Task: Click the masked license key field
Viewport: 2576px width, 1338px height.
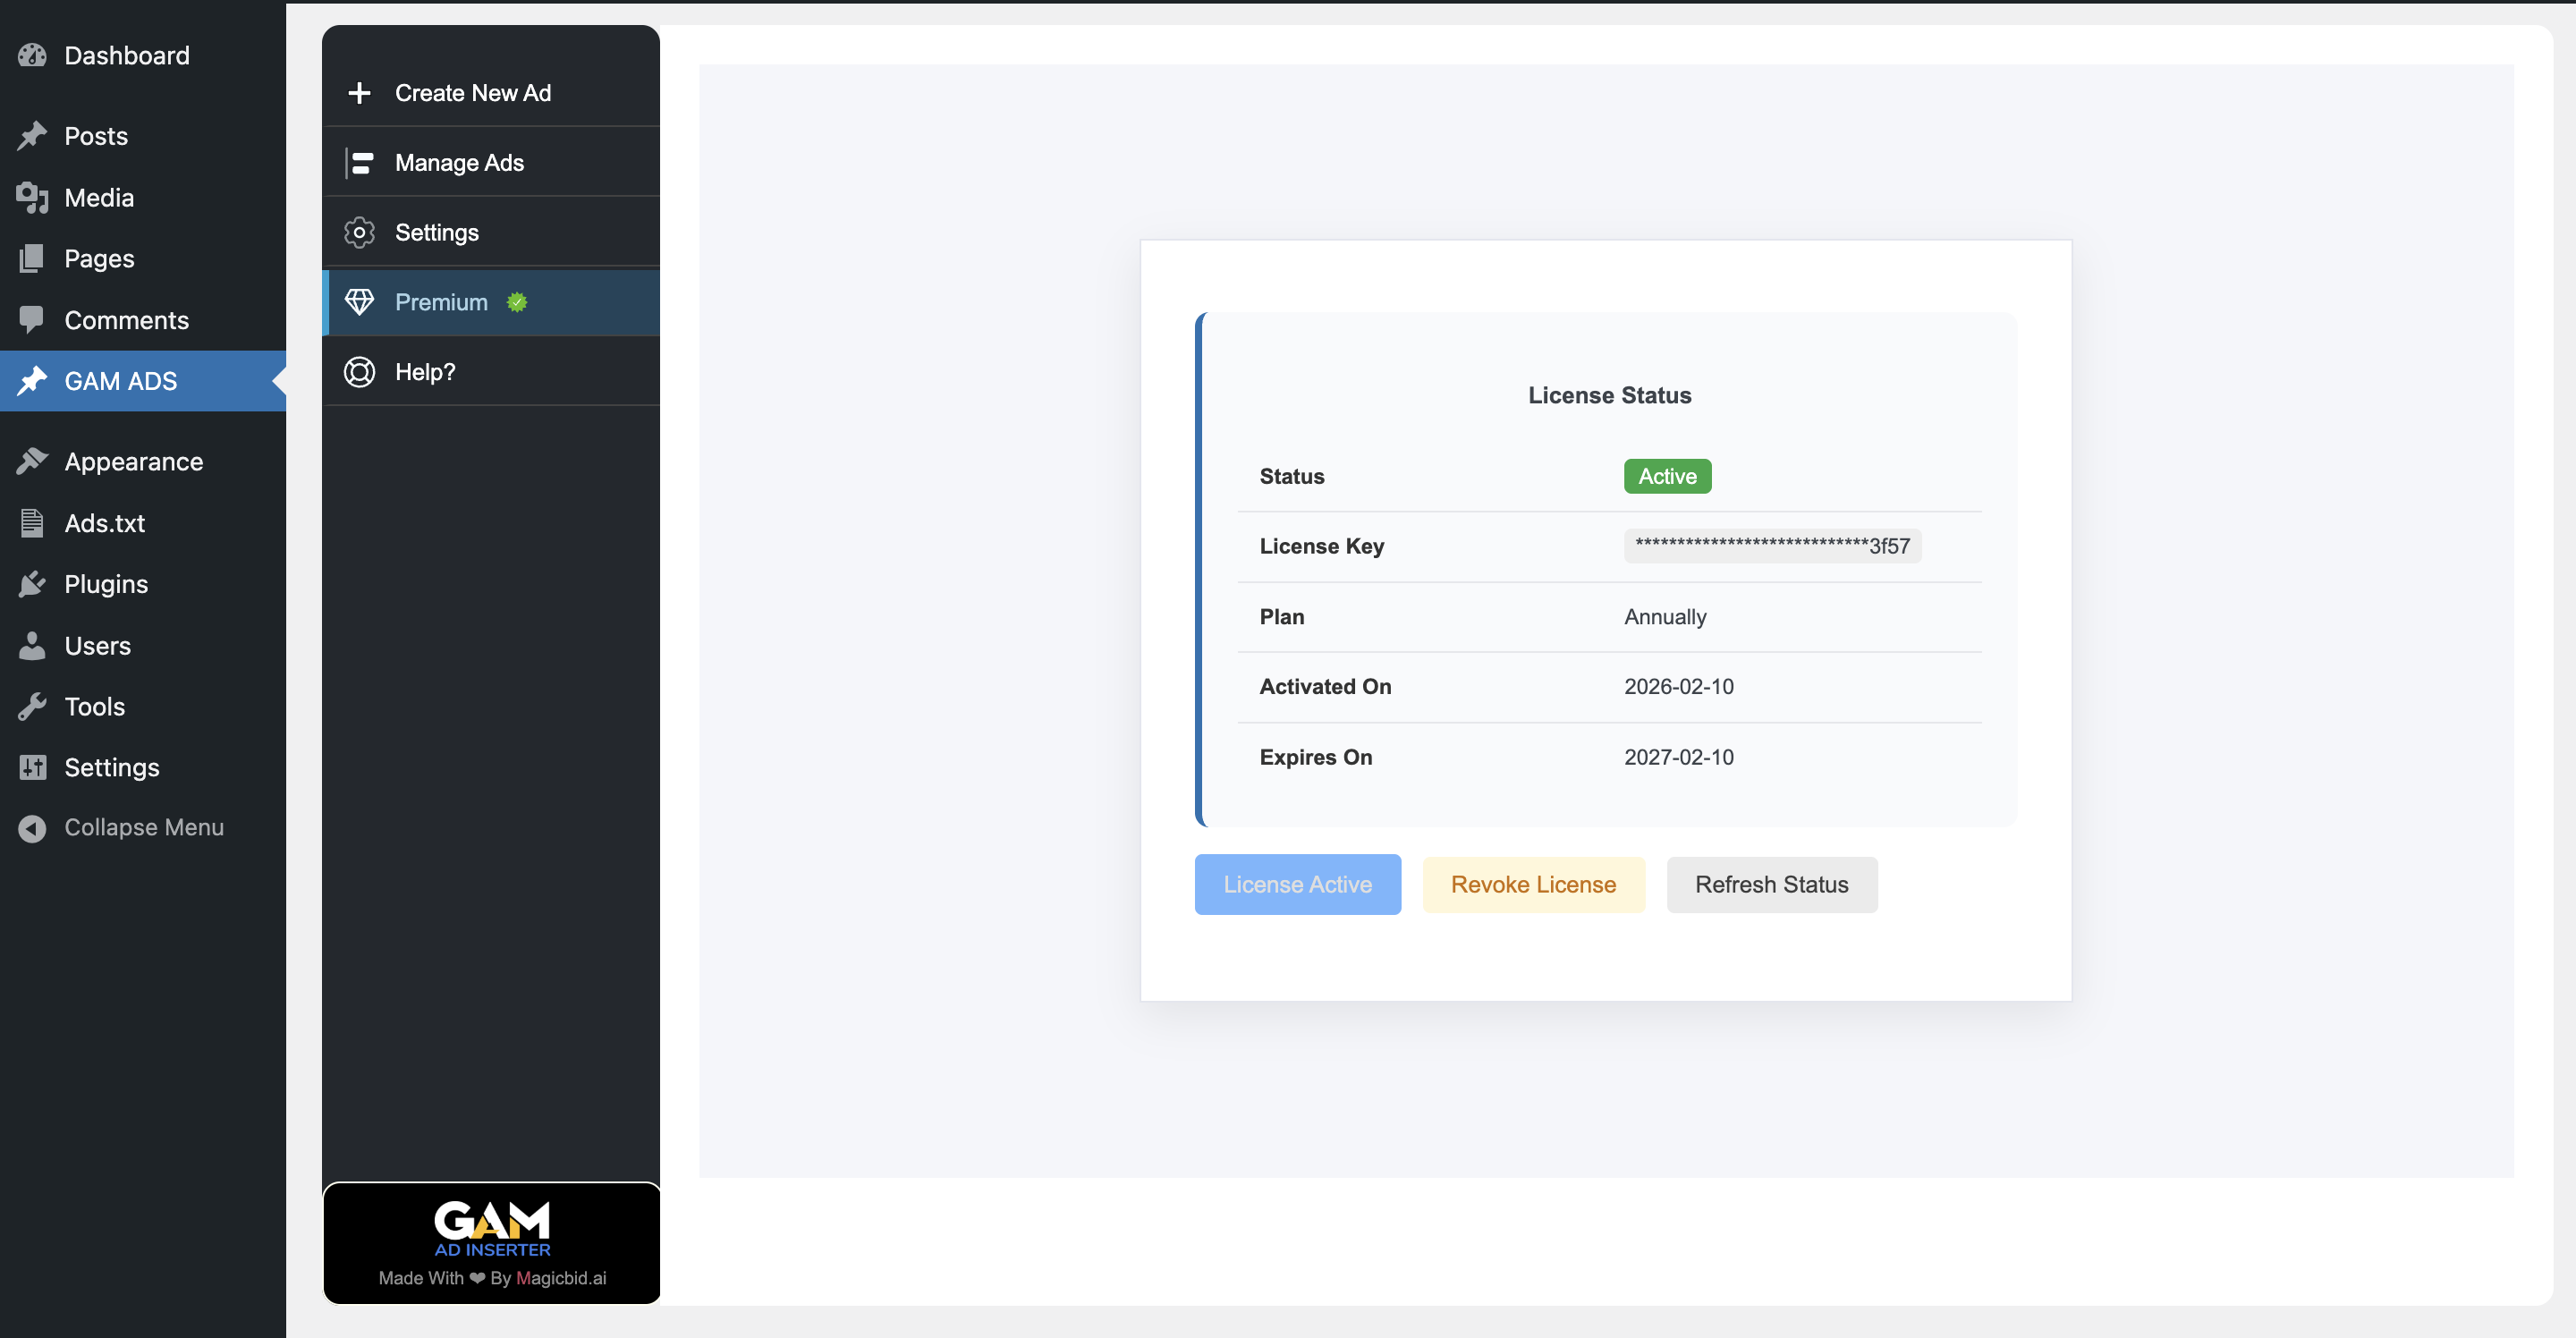Action: coord(1771,546)
